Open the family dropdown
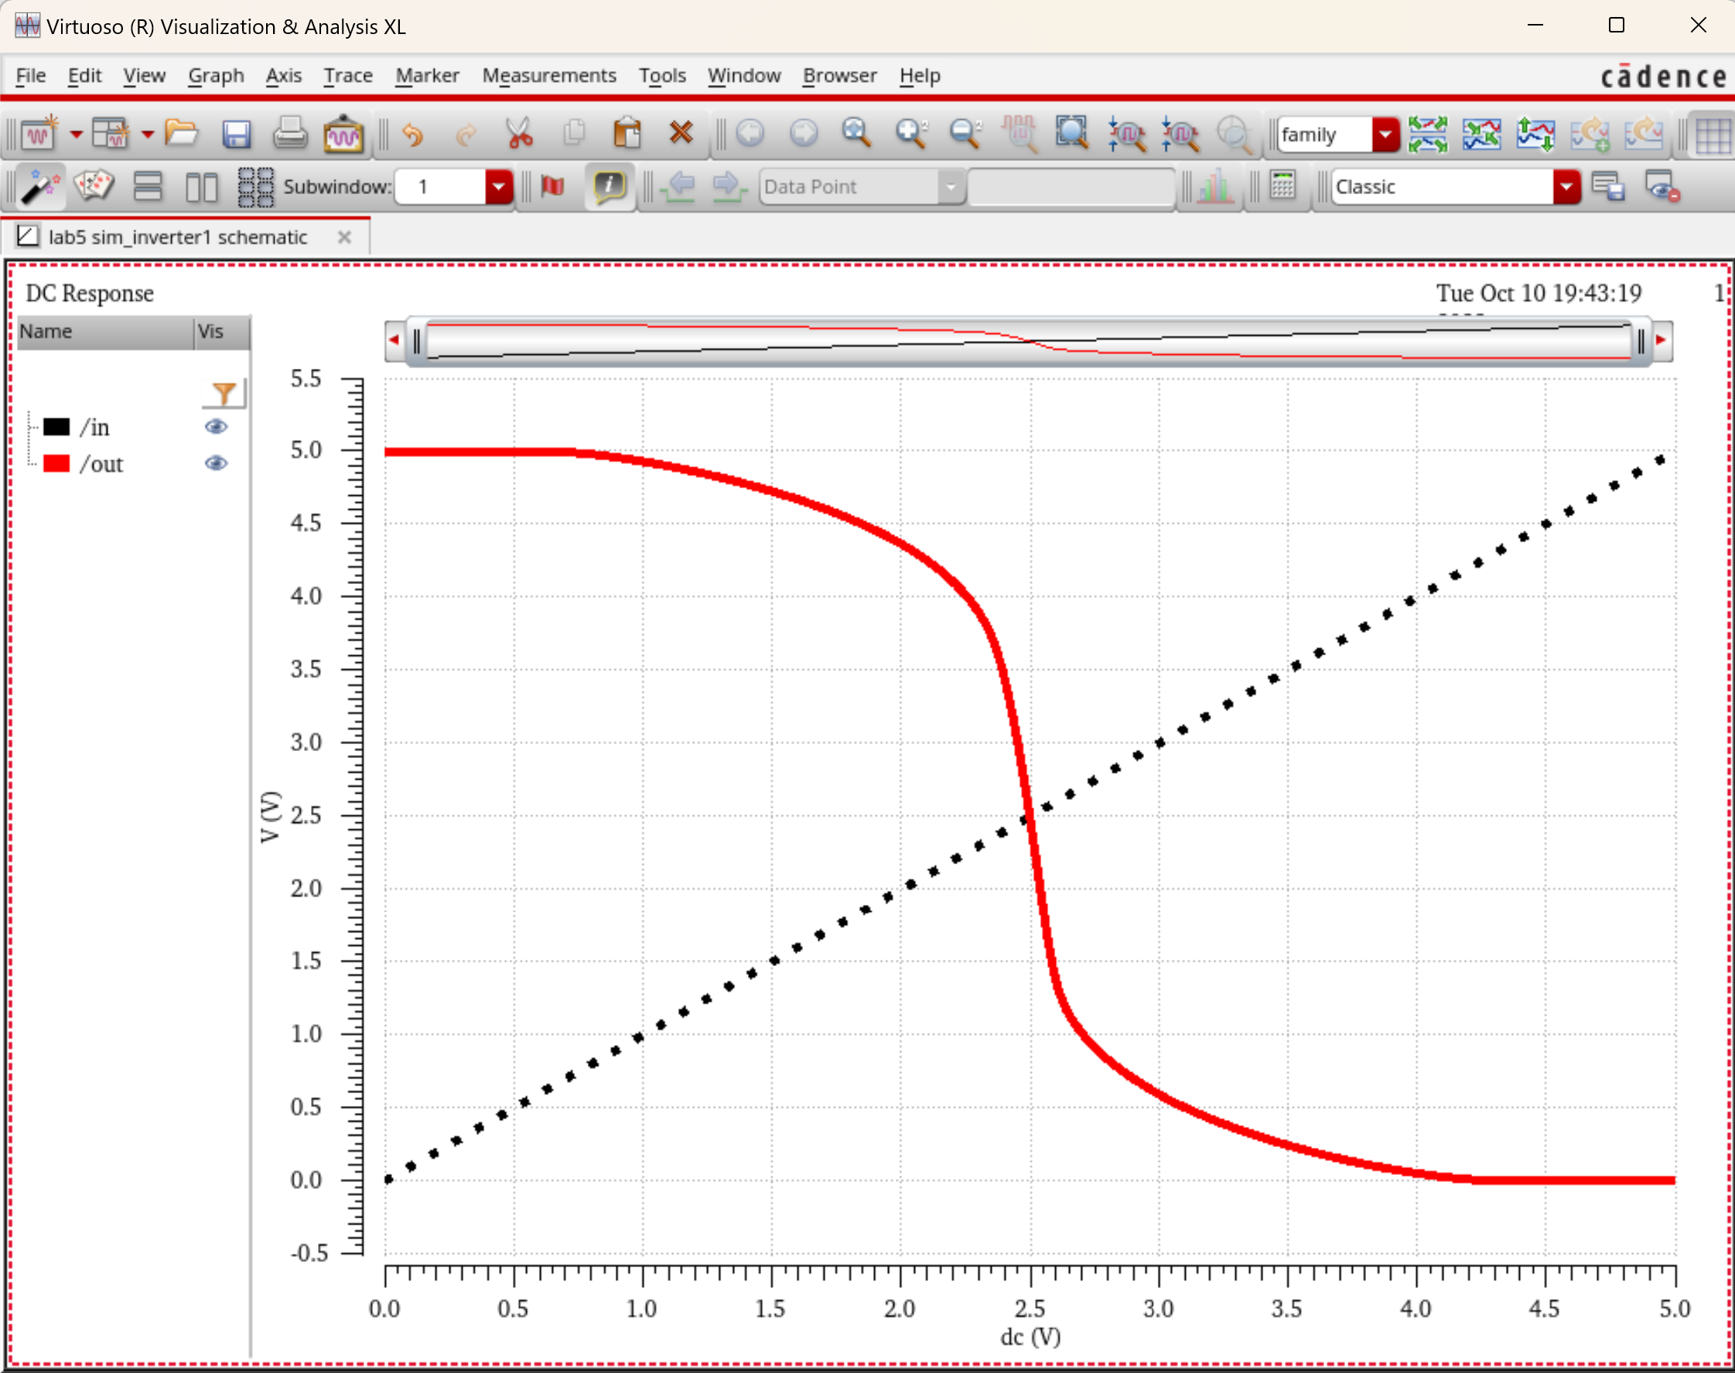The width and height of the screenshot is (1735, 1373). pos(1385,135)
